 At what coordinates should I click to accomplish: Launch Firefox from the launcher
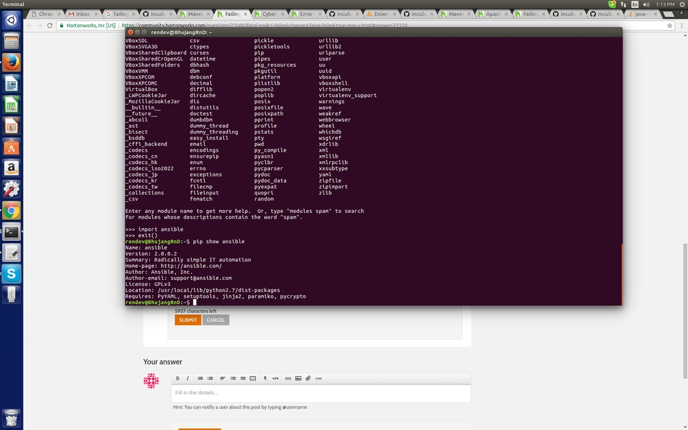tap(12, 62)
